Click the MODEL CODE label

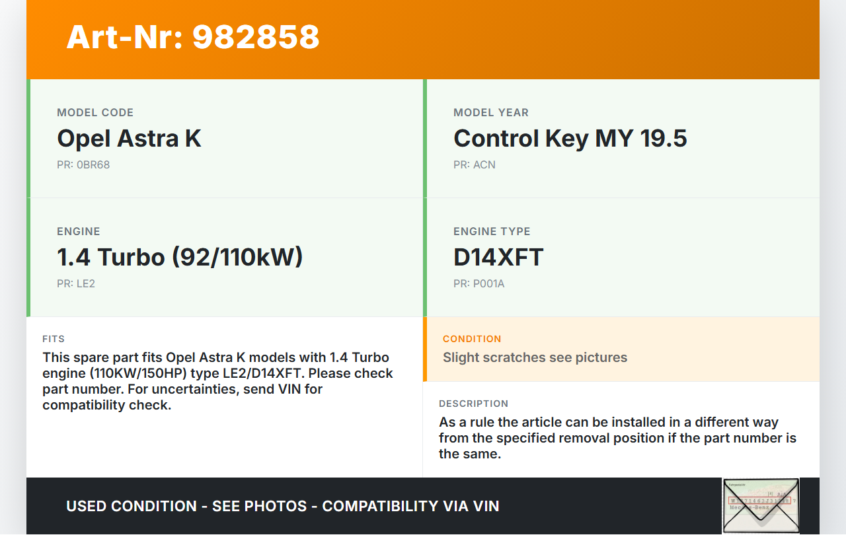pyautogui.click(x=95, y=112)
